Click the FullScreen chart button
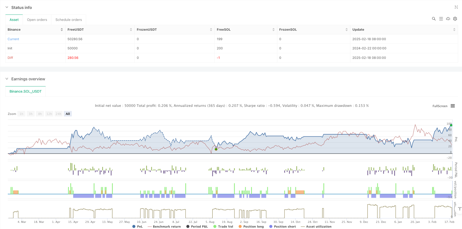 point(440,106)
